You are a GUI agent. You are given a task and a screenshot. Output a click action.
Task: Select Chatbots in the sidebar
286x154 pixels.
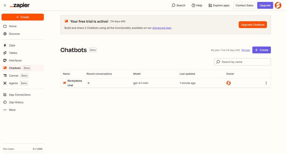tap(23, 68)
